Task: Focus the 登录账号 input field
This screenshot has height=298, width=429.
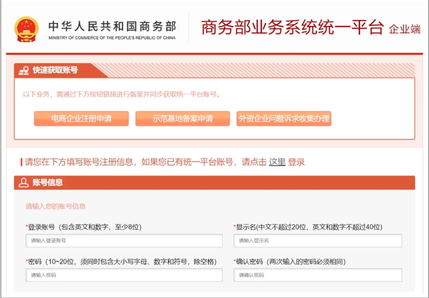Action: [x=124, y=241]
